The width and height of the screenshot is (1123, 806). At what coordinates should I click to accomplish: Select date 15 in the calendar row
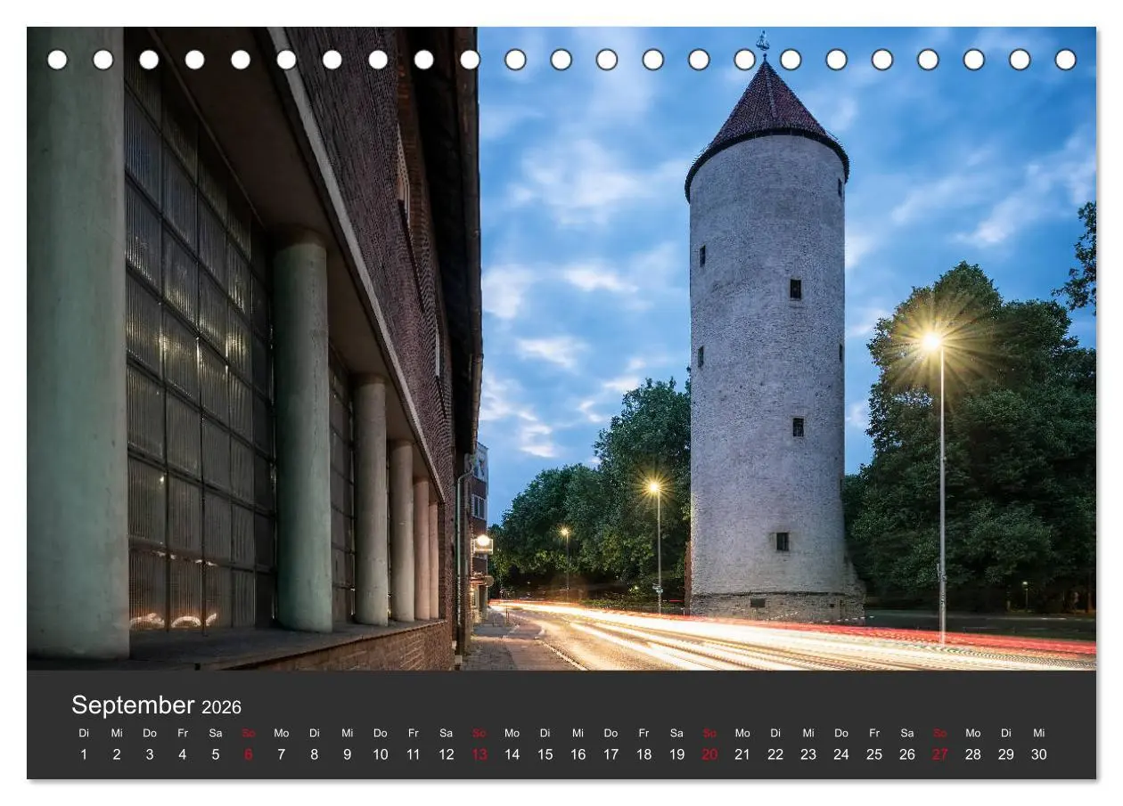tap(545, 754)
